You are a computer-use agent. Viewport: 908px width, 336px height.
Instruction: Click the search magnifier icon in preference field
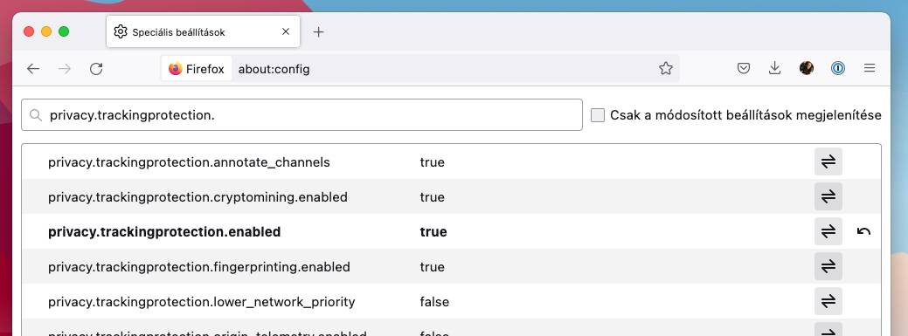point(36,115)
